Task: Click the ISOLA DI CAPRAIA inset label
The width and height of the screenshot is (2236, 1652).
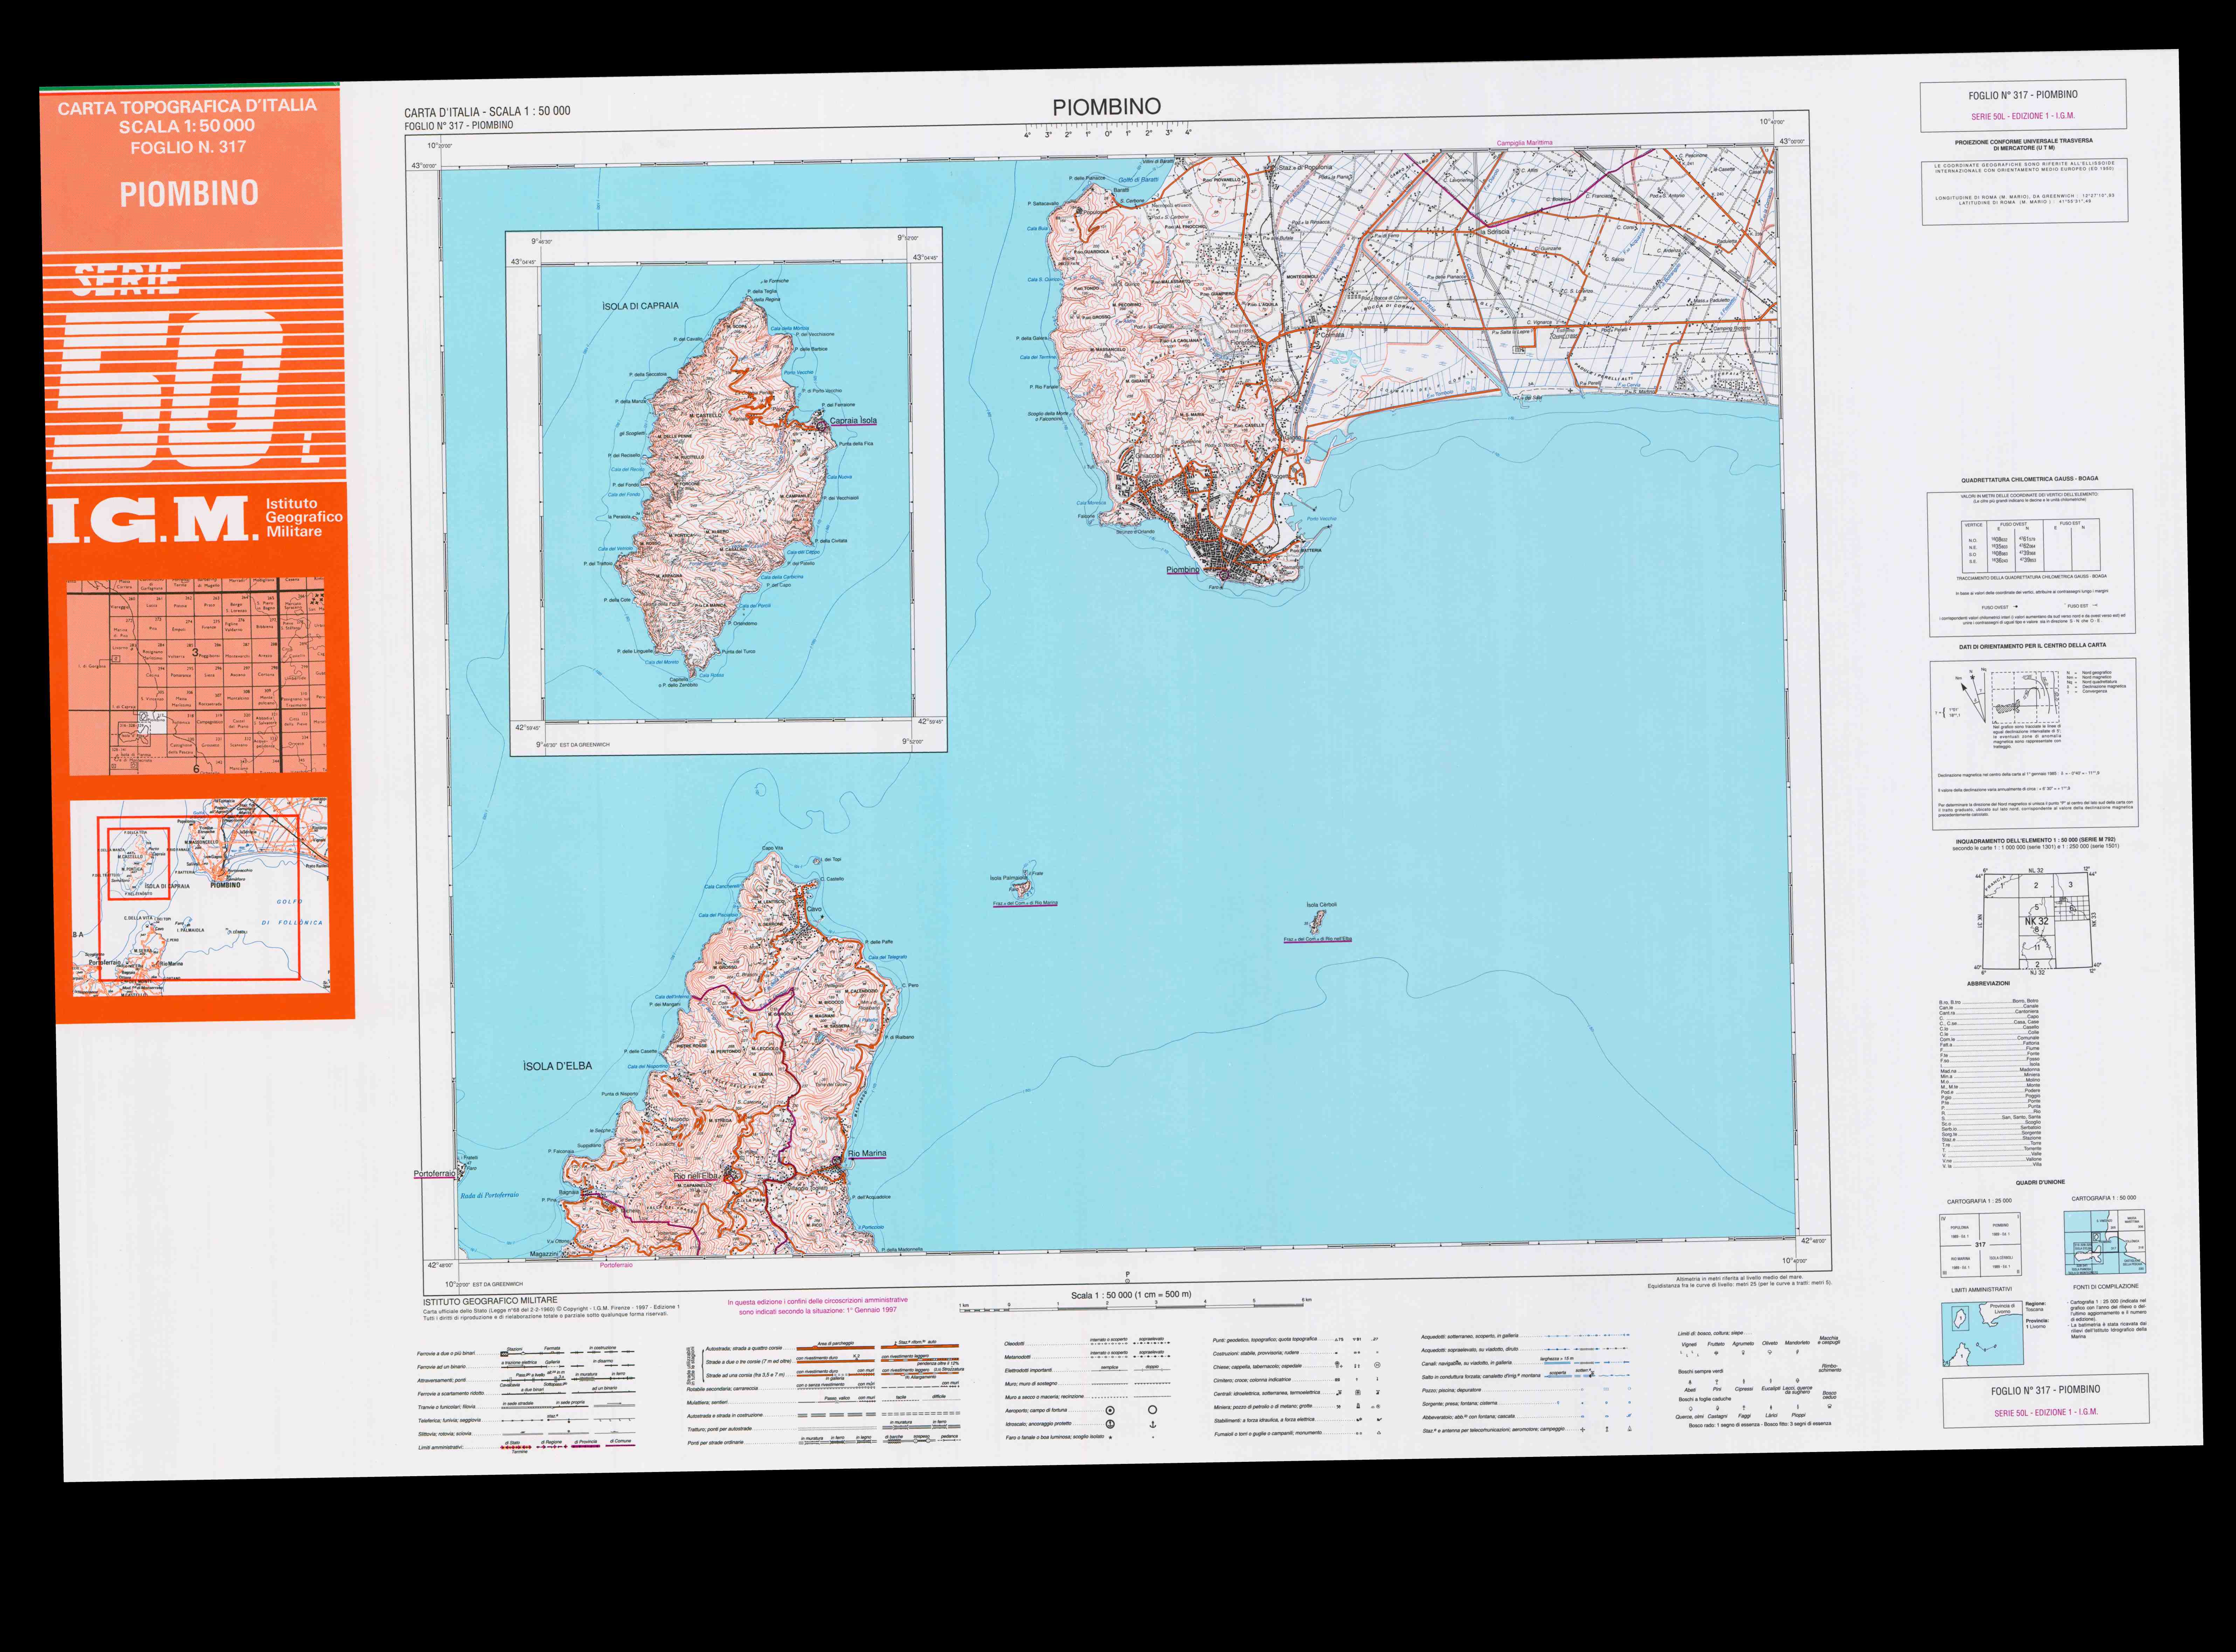Action: [x=640, y=306]
